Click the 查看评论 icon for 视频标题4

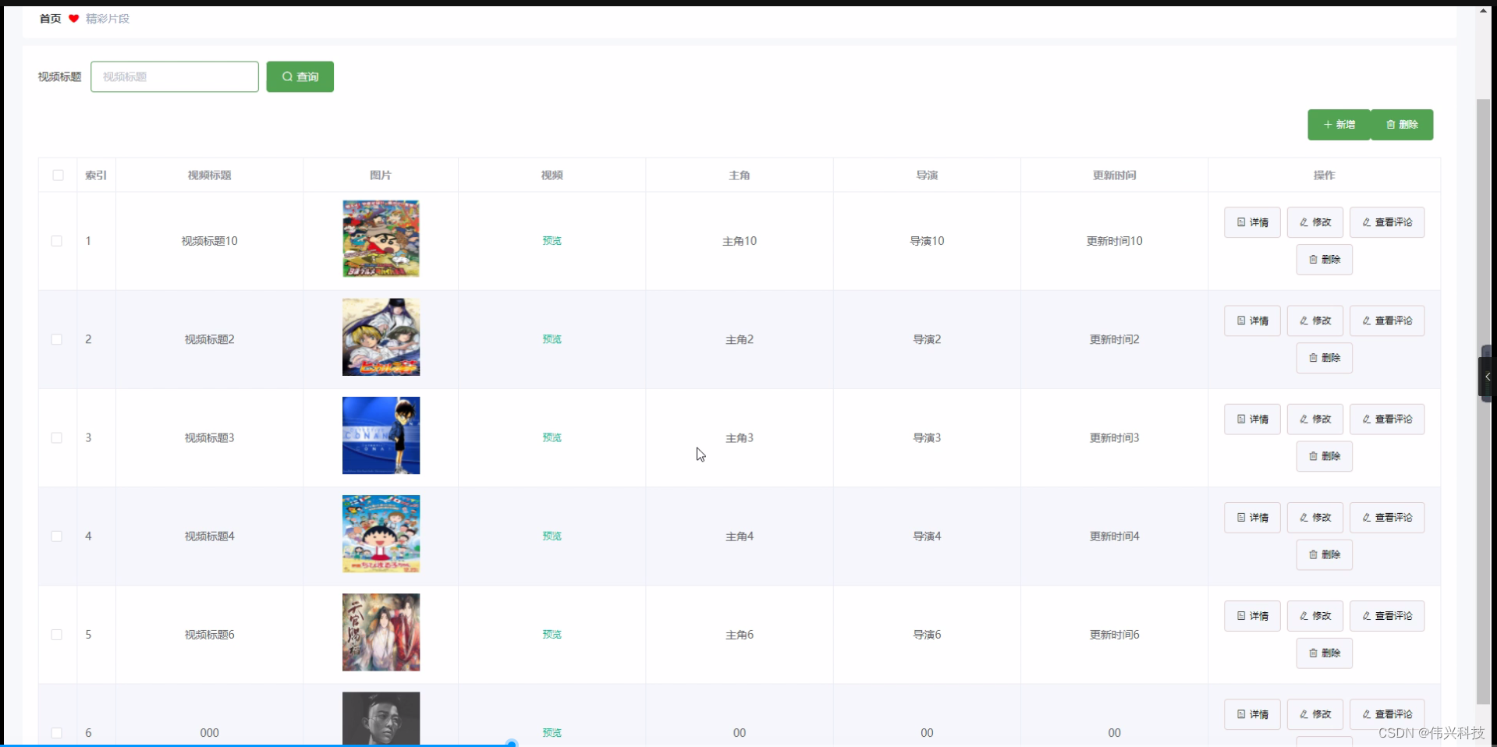1366,517
